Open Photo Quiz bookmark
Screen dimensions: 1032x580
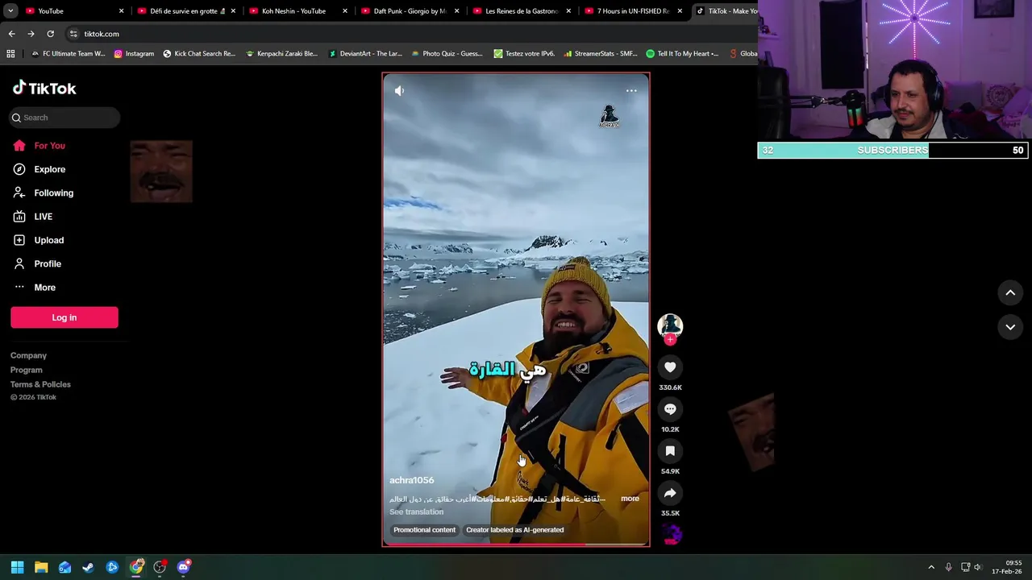pos(447,54)
